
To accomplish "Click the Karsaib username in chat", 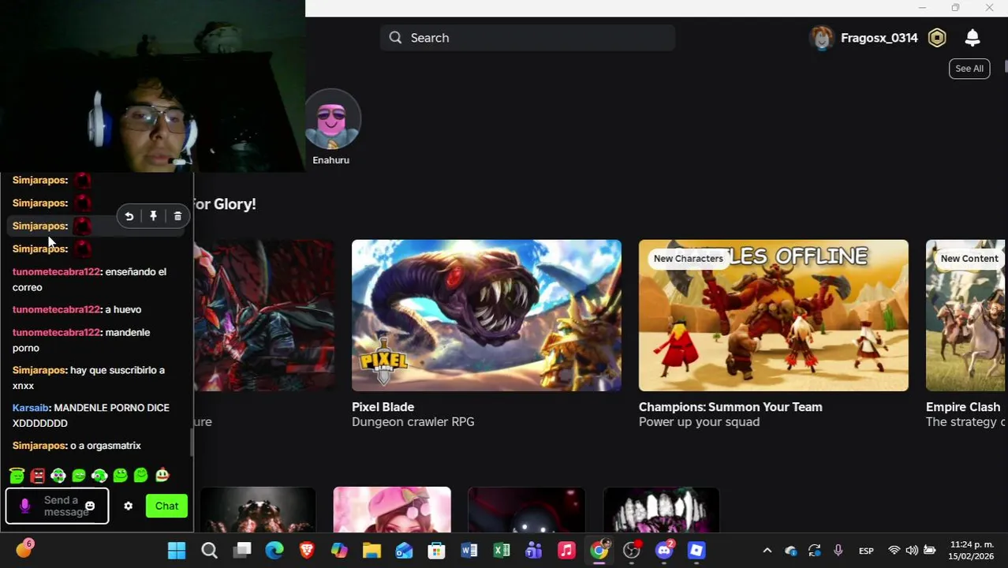I will (x=32, y=408).
